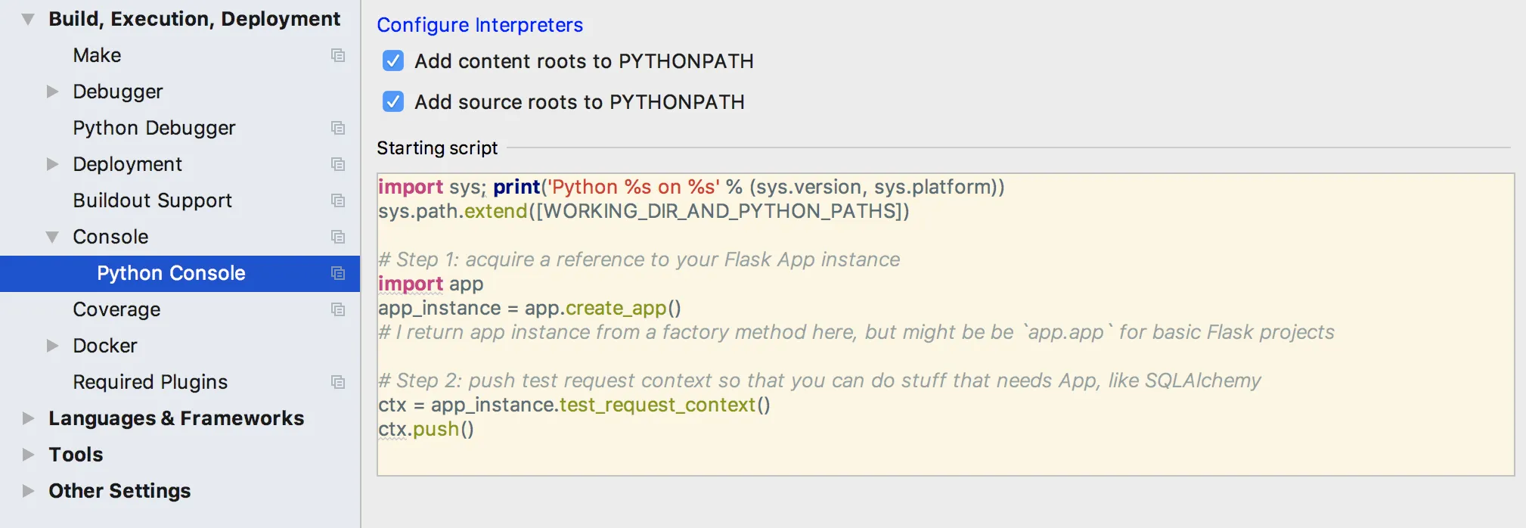
Task: Collapse the Console tree node
Action: point(52,237)
